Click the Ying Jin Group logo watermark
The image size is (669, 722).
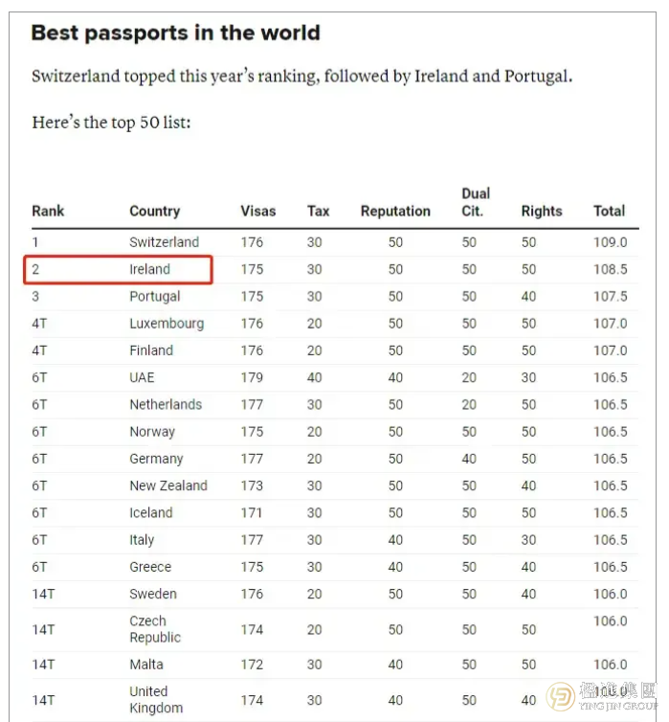(x=603, y=696)
